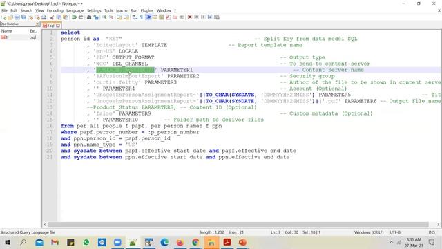Expand the Macro menu dropdown
The image size is (442, 249).
(x=122, y=10)
